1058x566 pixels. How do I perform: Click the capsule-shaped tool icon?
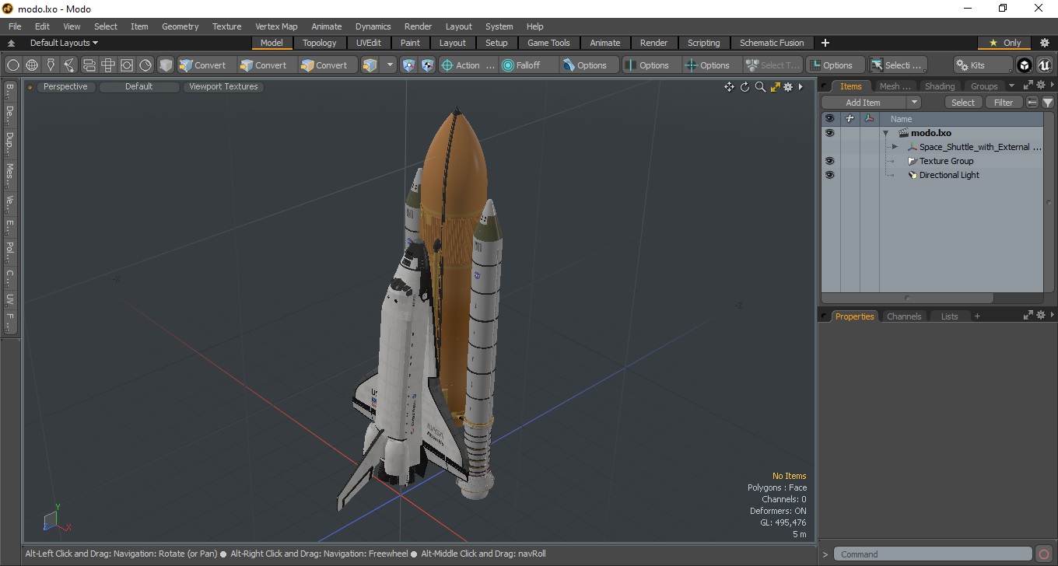coord(89,65)
